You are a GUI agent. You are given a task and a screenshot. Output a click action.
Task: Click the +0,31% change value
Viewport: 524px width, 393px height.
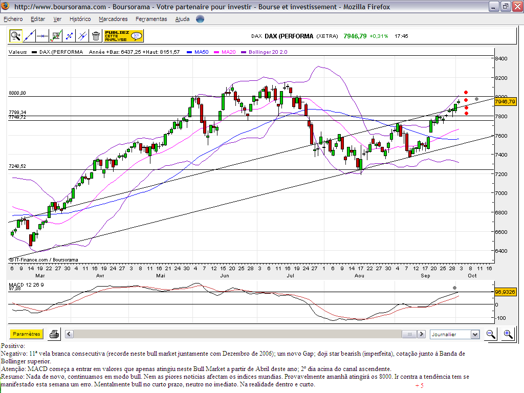[379, 36]
